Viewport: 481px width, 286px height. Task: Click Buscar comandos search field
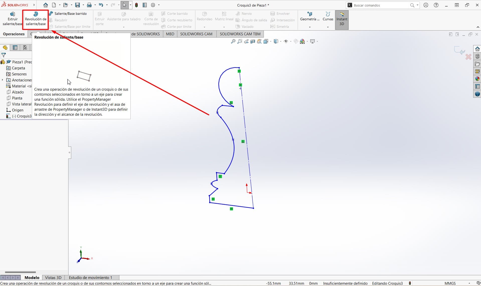381,5
